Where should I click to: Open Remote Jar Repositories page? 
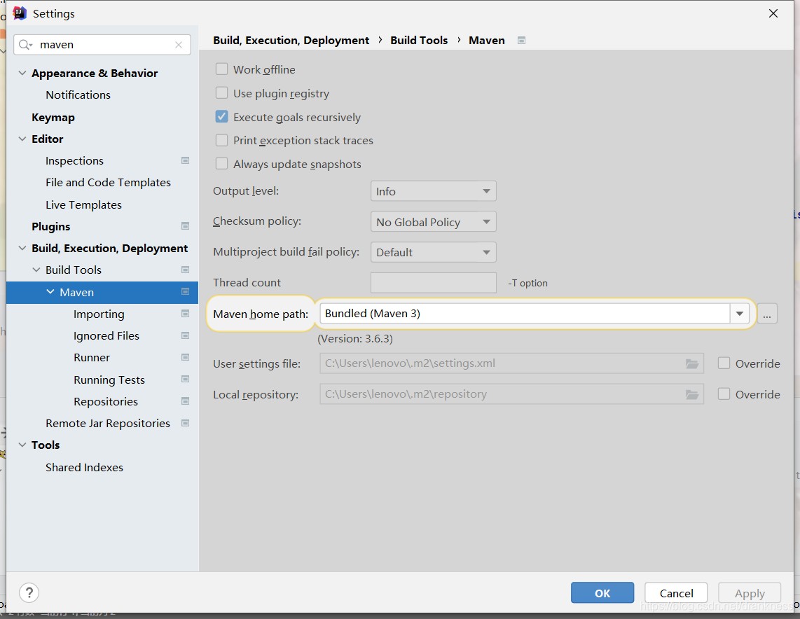tap(108, 423)
